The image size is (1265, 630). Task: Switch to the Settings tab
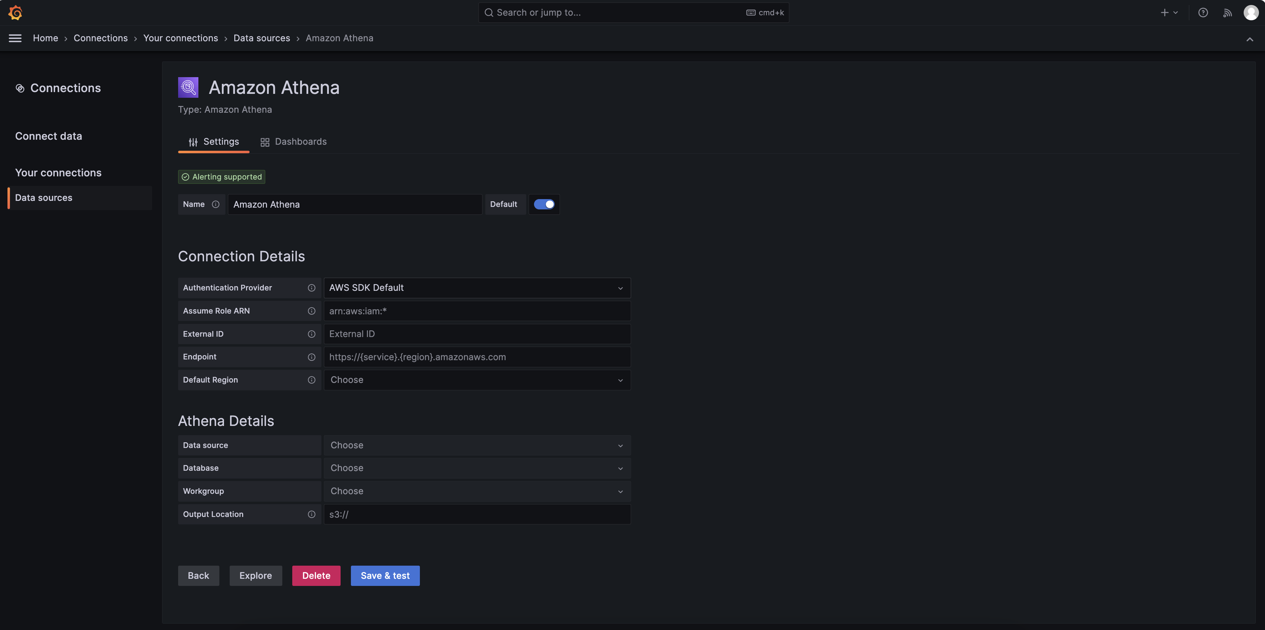214,142
